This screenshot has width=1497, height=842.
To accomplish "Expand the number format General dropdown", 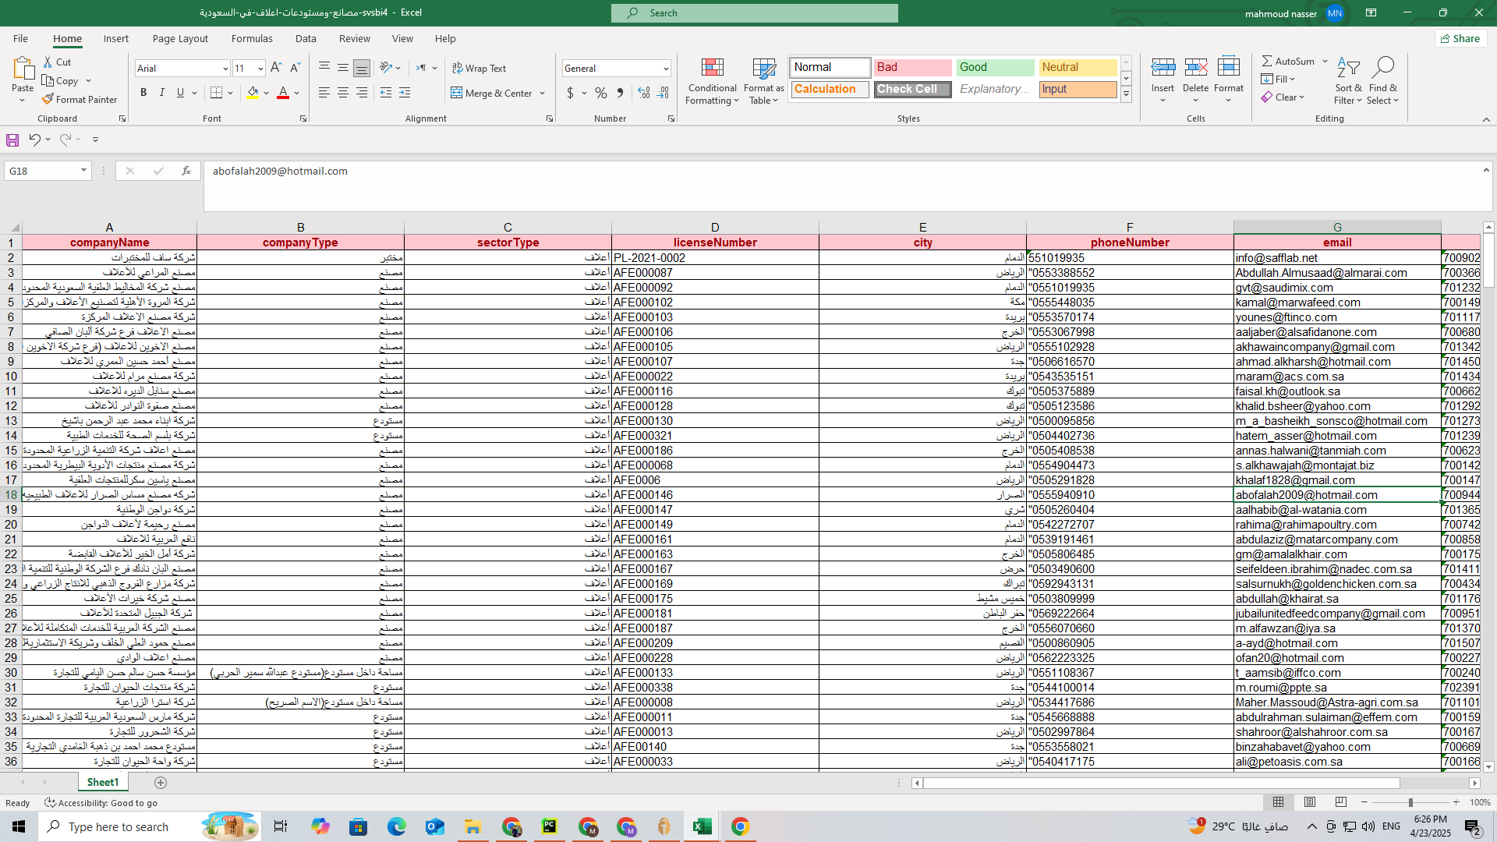I will [x=666, y=69].
